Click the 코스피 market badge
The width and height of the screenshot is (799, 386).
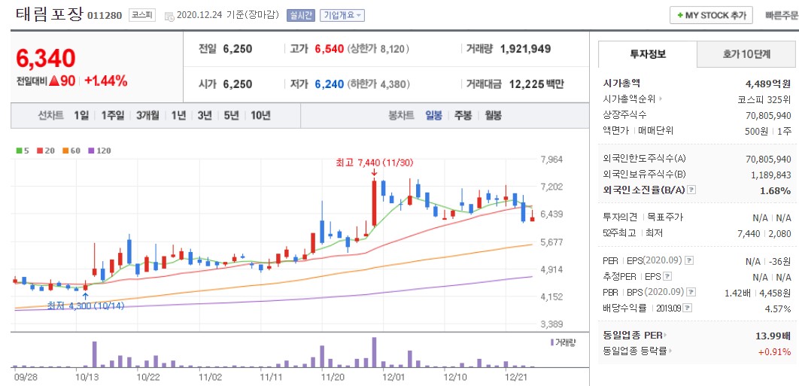pyautogui.click(x=142, y=15)
